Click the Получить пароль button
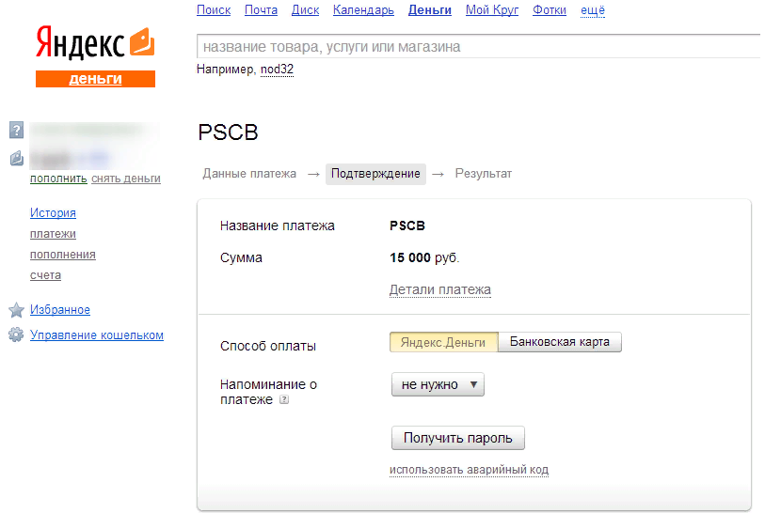Screen dimensions: 781x529 pos(457,438)
